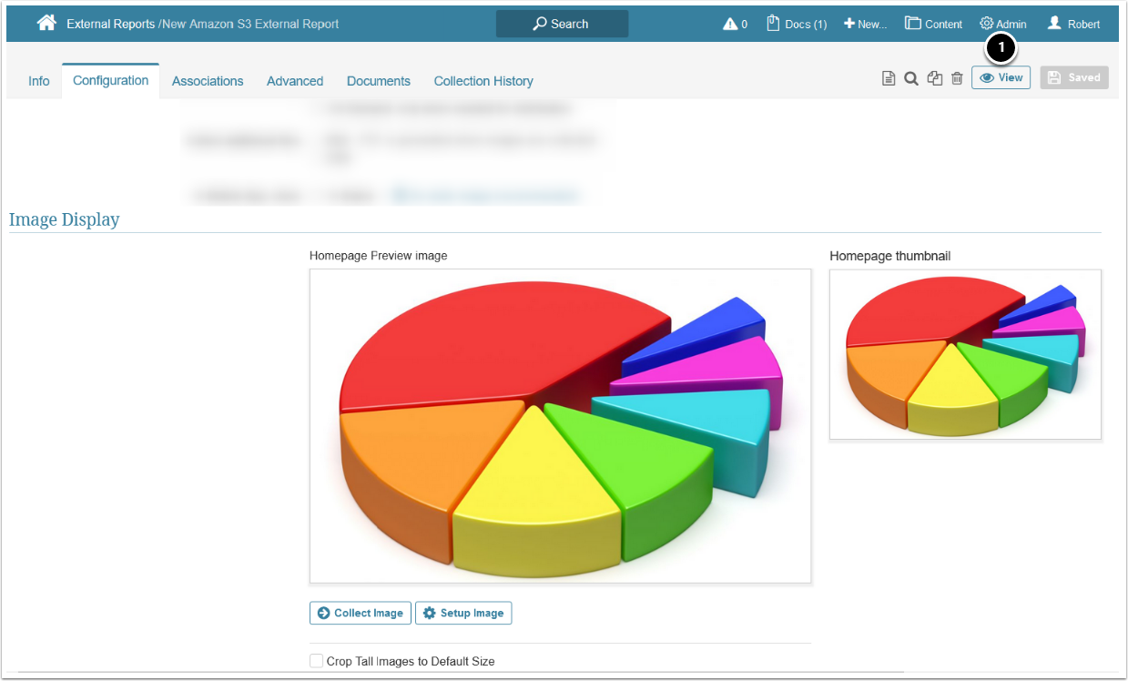Click the Homepage Preview image pie chart

560,425
